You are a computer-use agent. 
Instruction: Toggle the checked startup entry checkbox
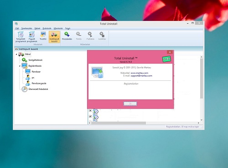click(x=90, y=116)
